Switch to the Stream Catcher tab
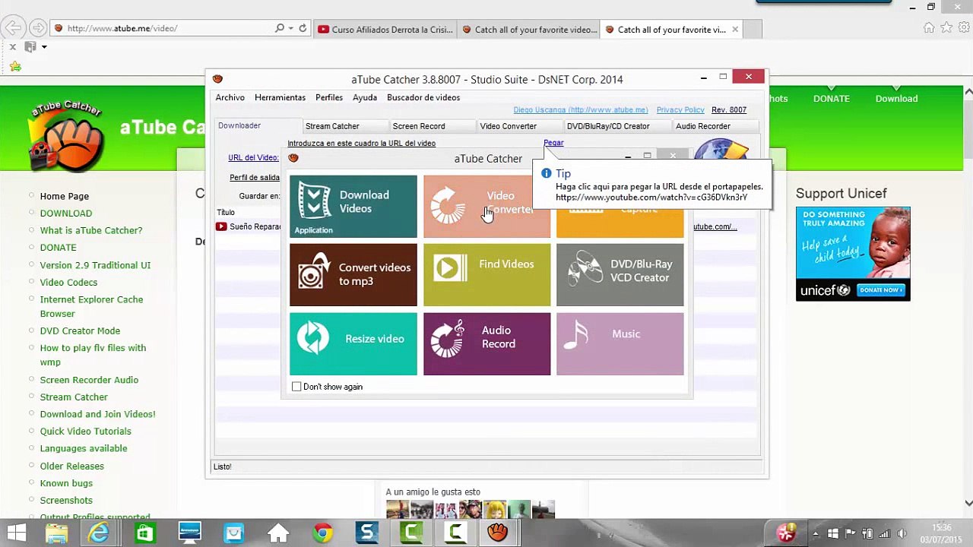This screenshot has width=973, height=547. [x=332, y=126]
